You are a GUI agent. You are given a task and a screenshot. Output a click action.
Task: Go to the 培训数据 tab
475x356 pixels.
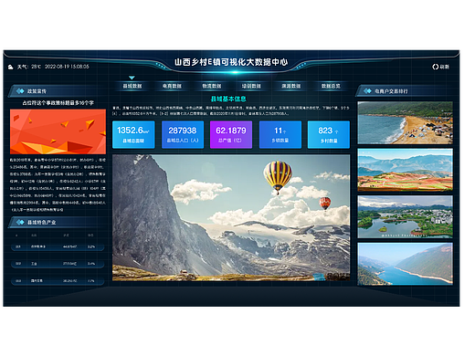[x=251, y=86]
